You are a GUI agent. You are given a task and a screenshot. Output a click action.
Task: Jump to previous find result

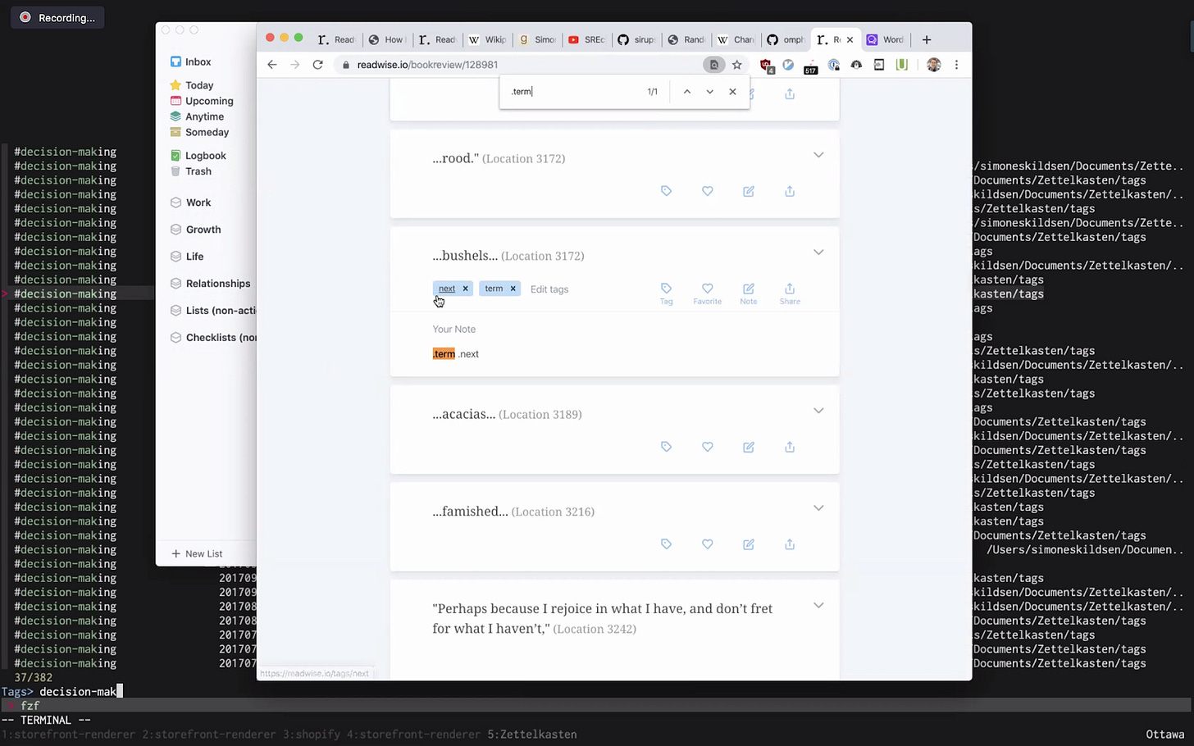click(x=687, y=92)
